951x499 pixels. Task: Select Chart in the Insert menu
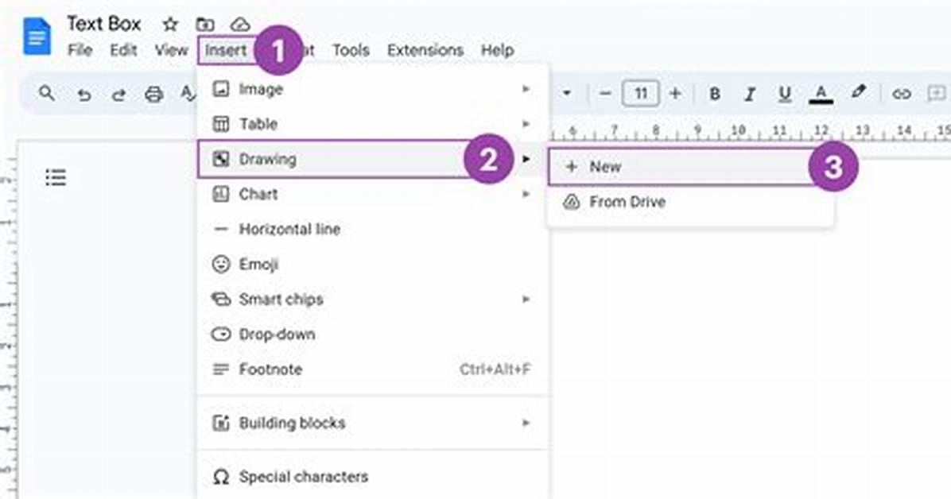373,194
